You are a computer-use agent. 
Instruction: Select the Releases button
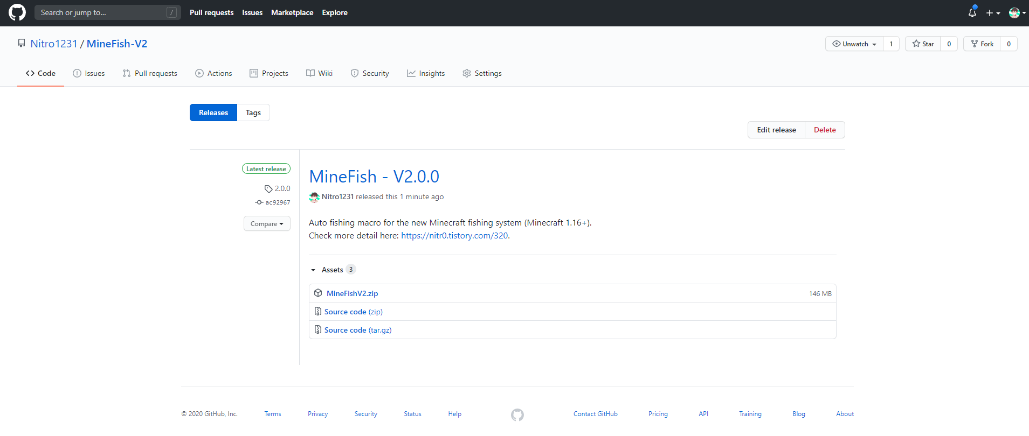tap(213, 112)
